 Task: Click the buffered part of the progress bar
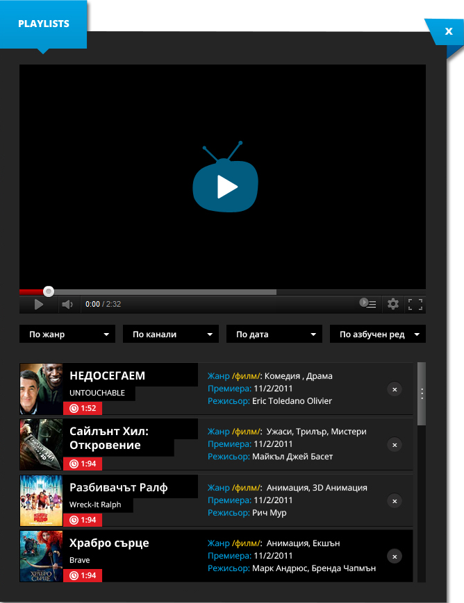tap(165, 292)
